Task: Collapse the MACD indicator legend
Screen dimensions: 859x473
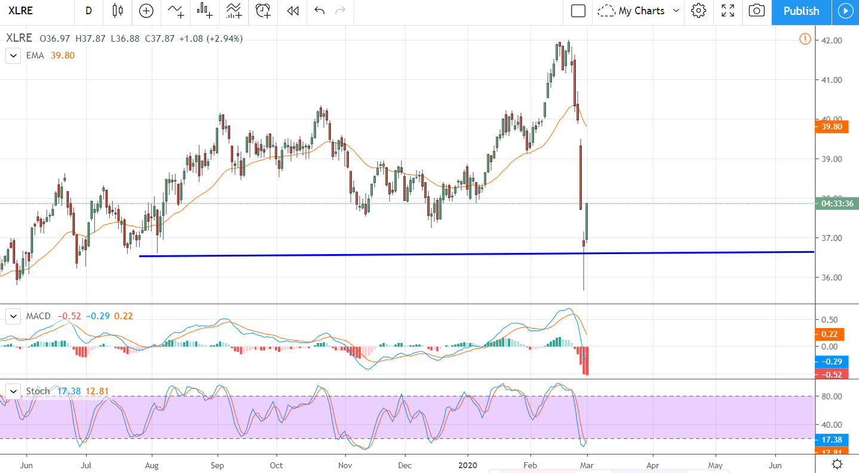Action: point(13,316)
